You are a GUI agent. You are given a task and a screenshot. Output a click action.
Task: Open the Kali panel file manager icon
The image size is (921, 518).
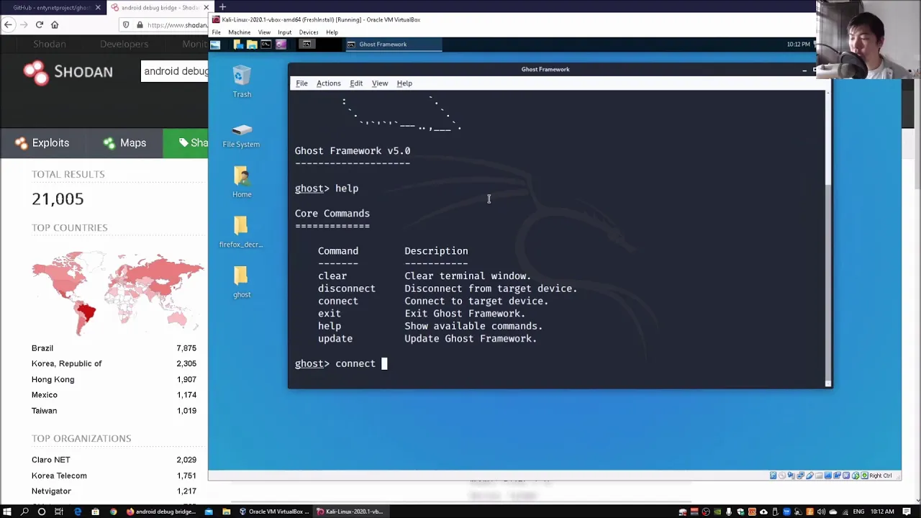click(x=252, y=45)
